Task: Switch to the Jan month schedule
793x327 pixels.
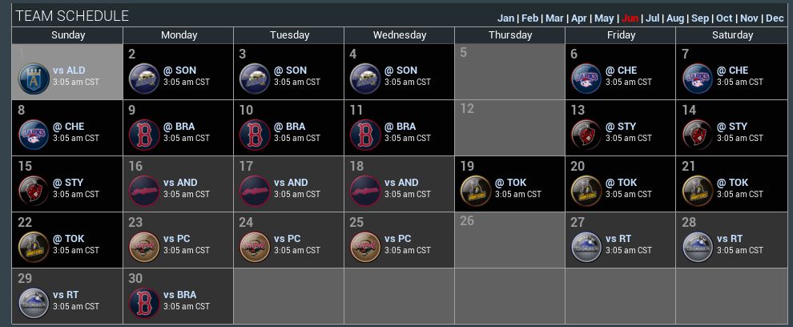Action: point(505,18)
